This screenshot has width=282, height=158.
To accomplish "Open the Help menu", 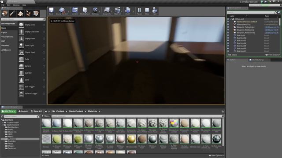I will pyautogui.click(x=24, y=5).
